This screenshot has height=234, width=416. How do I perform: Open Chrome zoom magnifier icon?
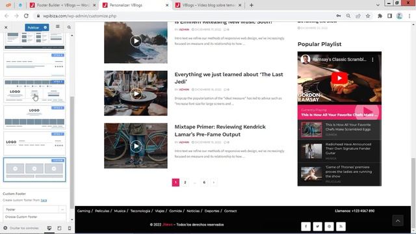point(348,16)
